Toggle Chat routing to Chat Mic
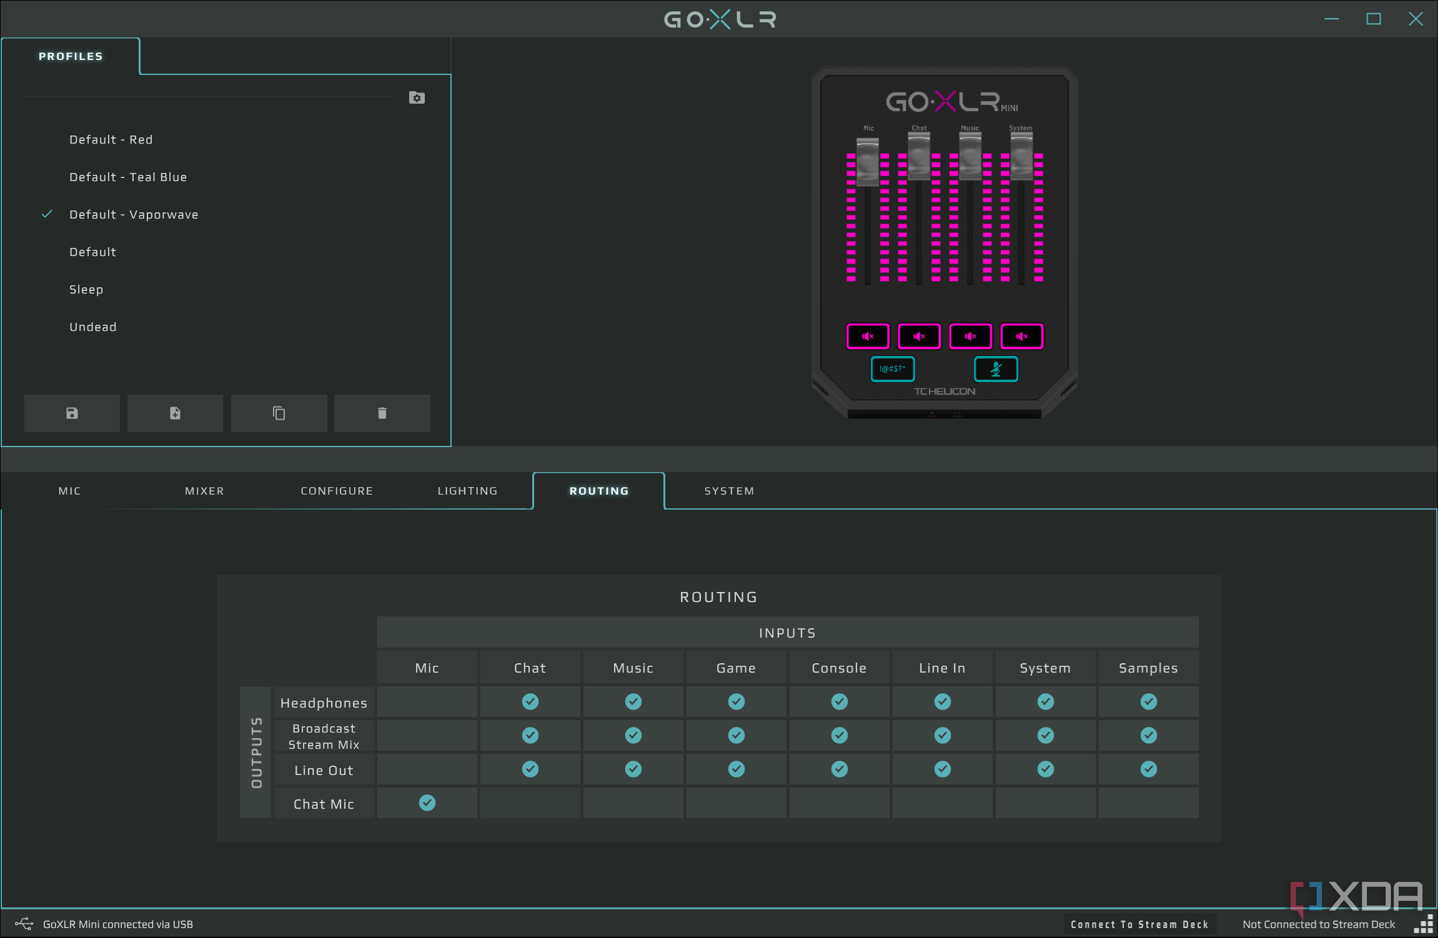The height and width of the screenshot is (938, 1438). (530, 803)
